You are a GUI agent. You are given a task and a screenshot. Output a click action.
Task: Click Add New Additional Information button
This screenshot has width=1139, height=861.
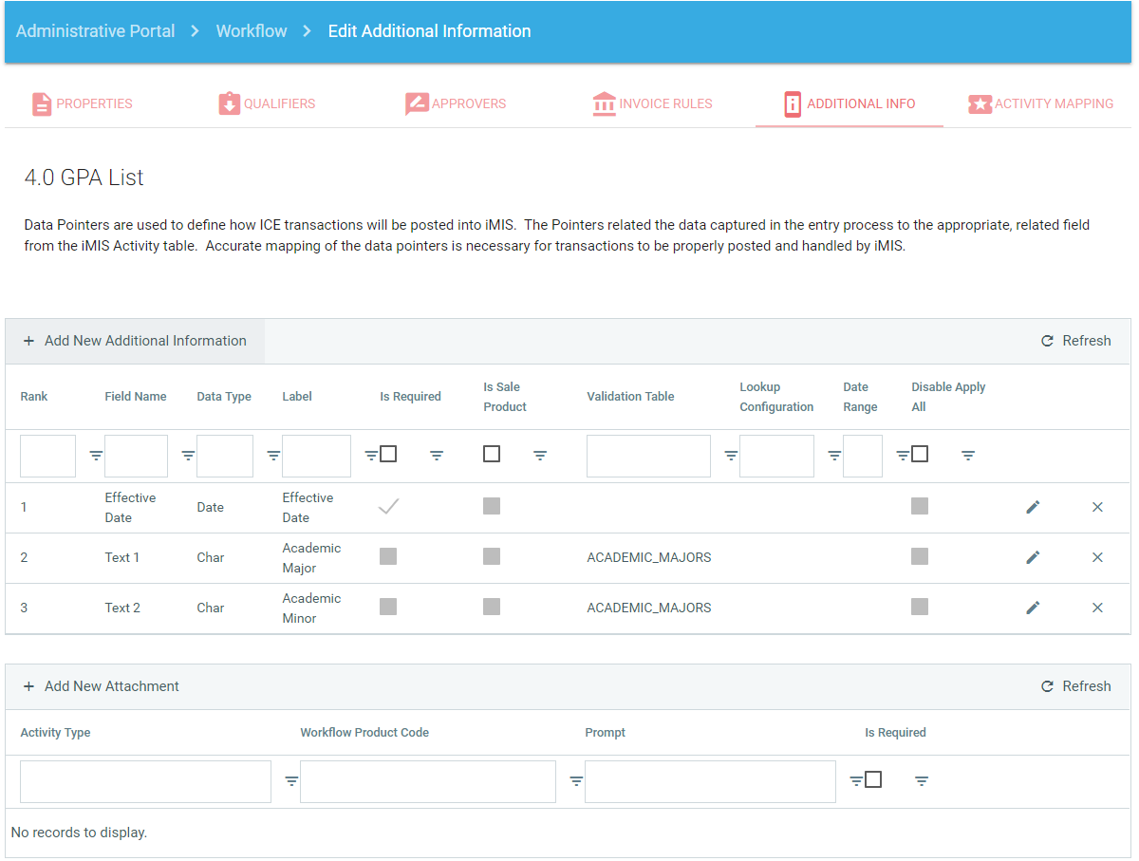[x=135, y=341]
